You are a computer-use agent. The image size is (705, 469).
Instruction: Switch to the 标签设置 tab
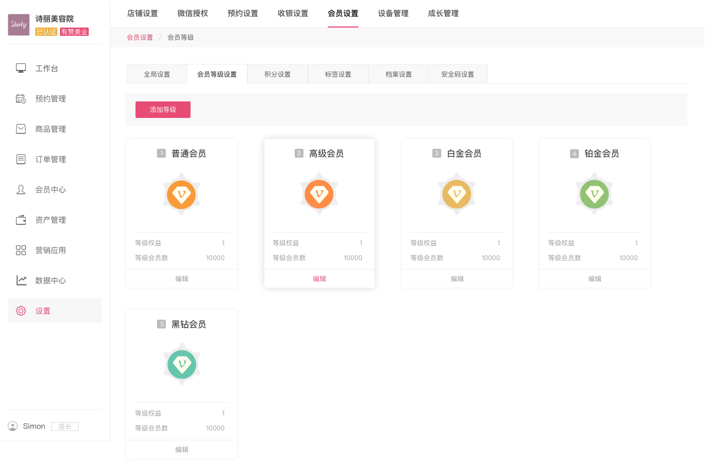point(338,74)
